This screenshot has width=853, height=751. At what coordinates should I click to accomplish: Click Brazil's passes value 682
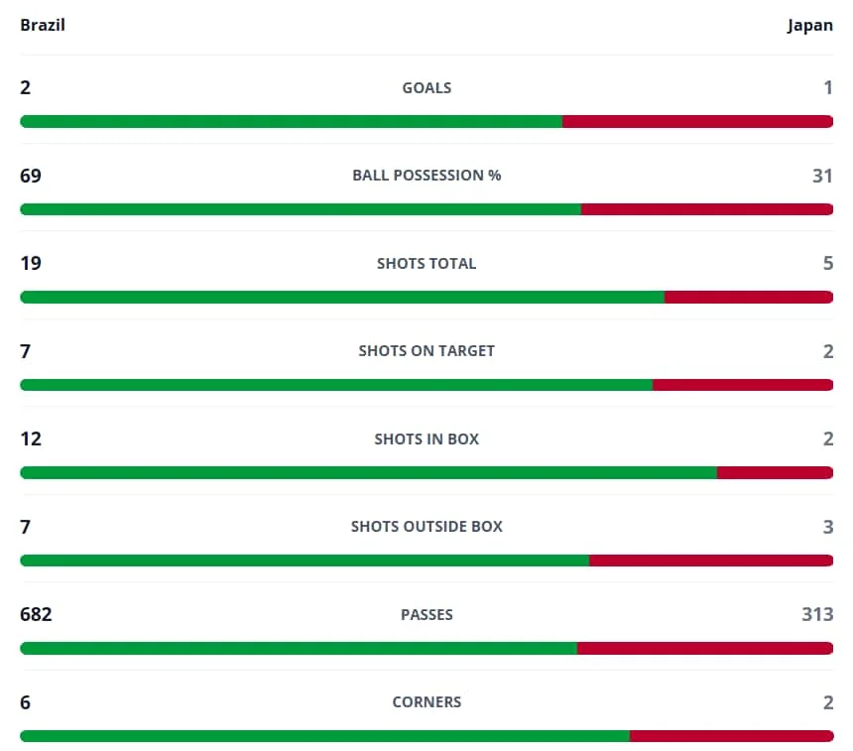point(36,614)
